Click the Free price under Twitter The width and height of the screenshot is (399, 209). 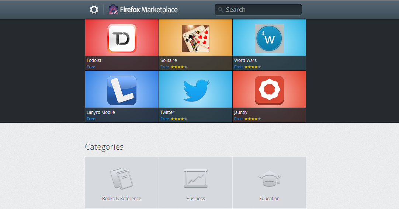[164, 119]
